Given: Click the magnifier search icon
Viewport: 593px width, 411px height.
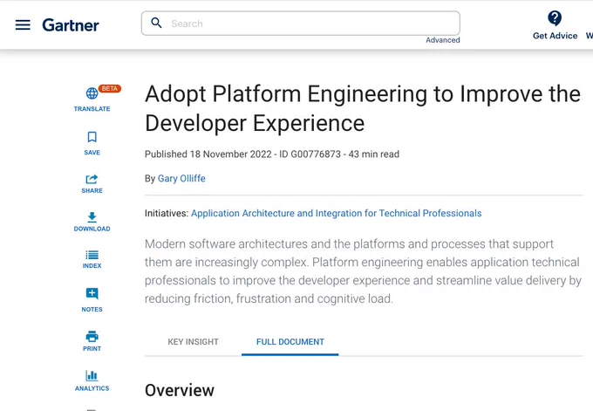Looking at the screenshot, I should [x=156, y=23].
